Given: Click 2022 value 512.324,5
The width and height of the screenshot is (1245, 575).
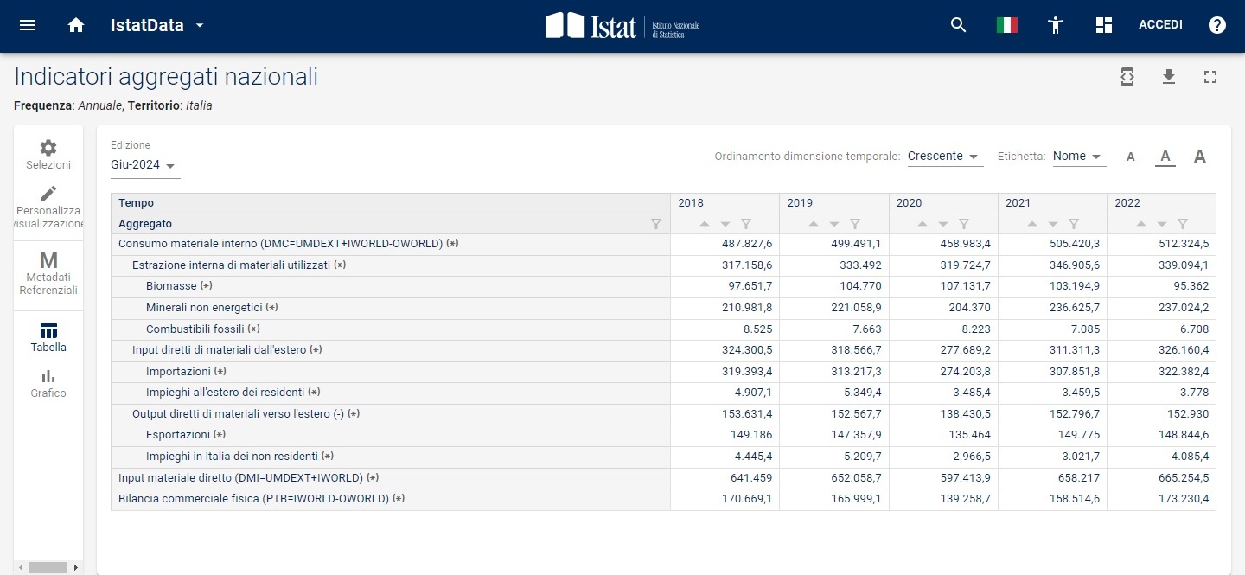Looking at the screenshot, I should [1184, 244].
